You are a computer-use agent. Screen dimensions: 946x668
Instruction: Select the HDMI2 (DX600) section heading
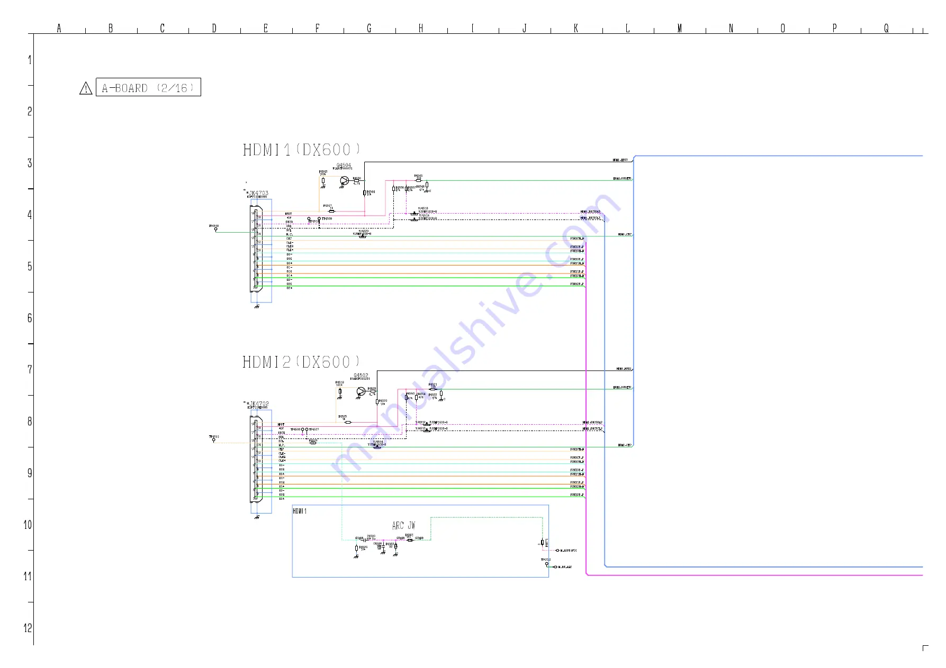(301, 362)
